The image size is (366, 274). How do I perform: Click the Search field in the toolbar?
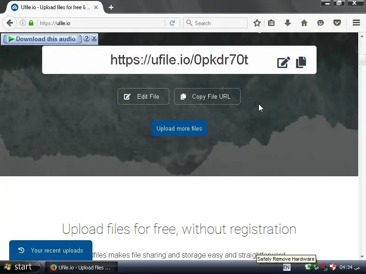215,23
